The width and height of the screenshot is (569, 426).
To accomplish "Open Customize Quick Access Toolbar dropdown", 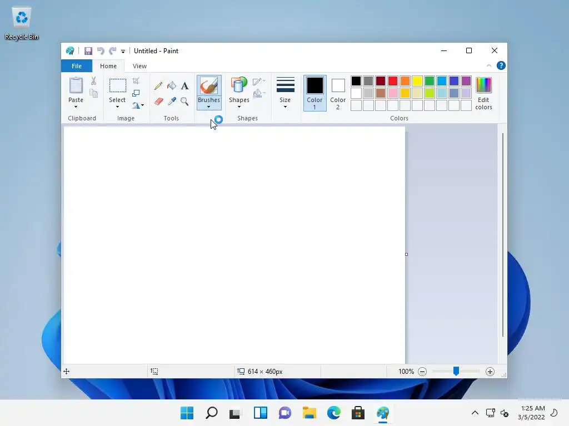I will (123, 52).
